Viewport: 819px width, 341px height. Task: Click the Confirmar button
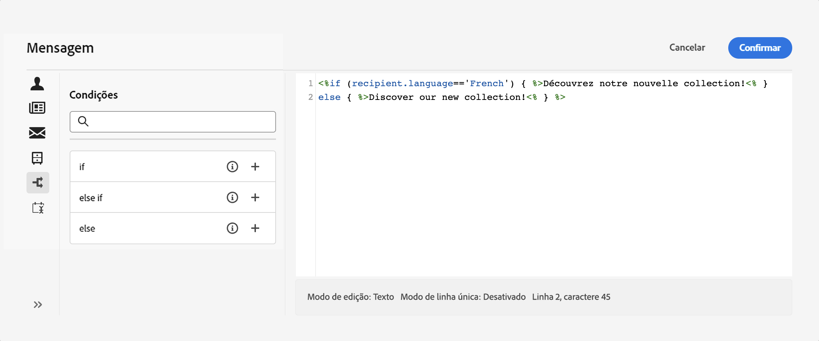coord(760,48)
